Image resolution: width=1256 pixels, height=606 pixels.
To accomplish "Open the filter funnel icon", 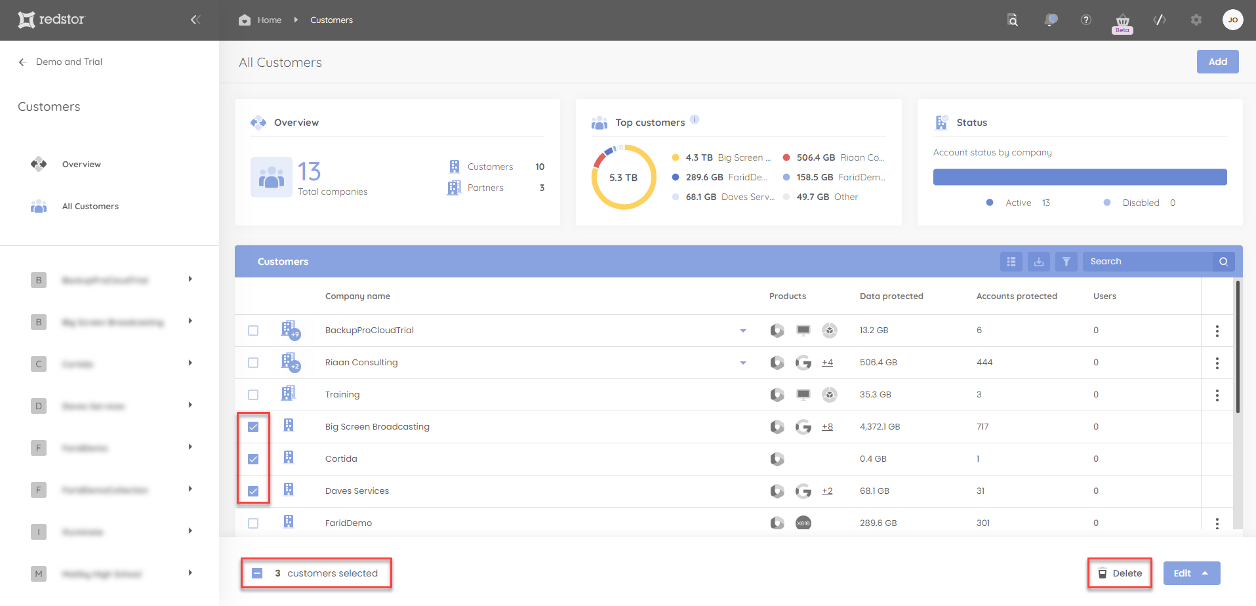I will [1066, 261].
